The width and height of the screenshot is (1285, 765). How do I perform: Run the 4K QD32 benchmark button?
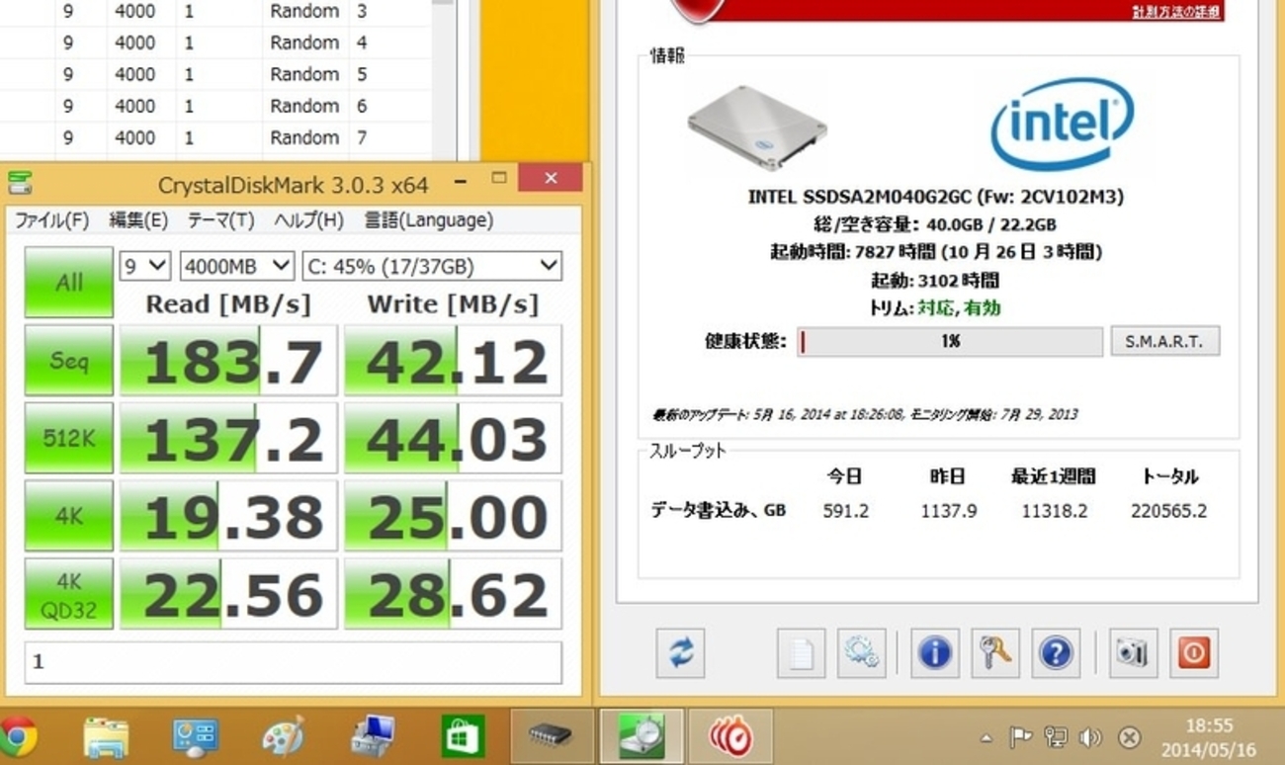pos(68,593)
